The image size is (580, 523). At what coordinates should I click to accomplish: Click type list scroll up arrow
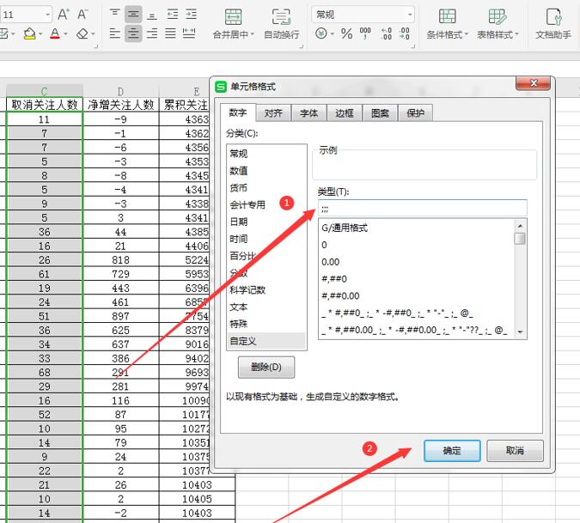point(520,226)
